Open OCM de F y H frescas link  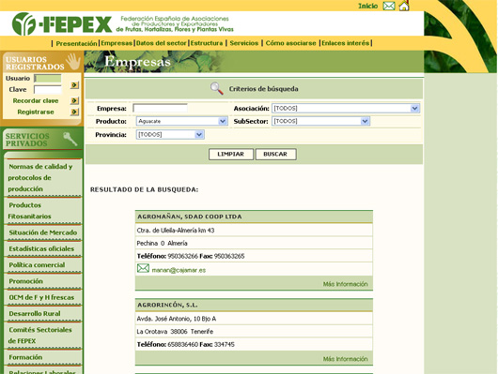click(x=41, y=297)
